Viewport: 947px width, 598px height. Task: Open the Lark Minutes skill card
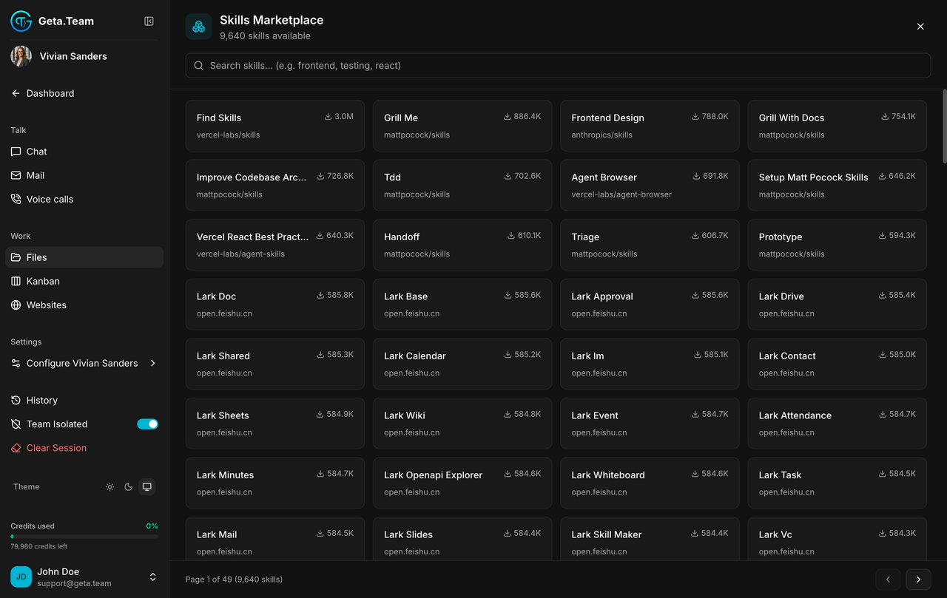coord(275,483)
